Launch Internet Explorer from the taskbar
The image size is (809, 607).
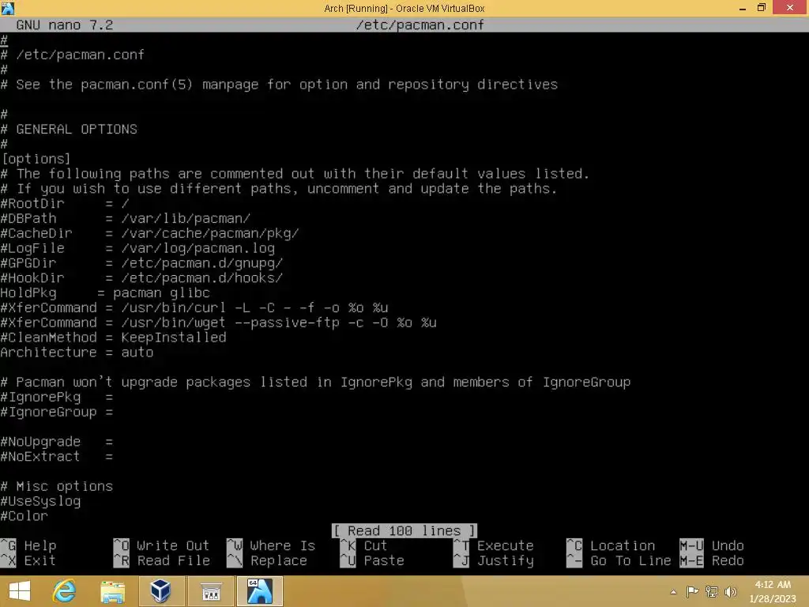65,591
